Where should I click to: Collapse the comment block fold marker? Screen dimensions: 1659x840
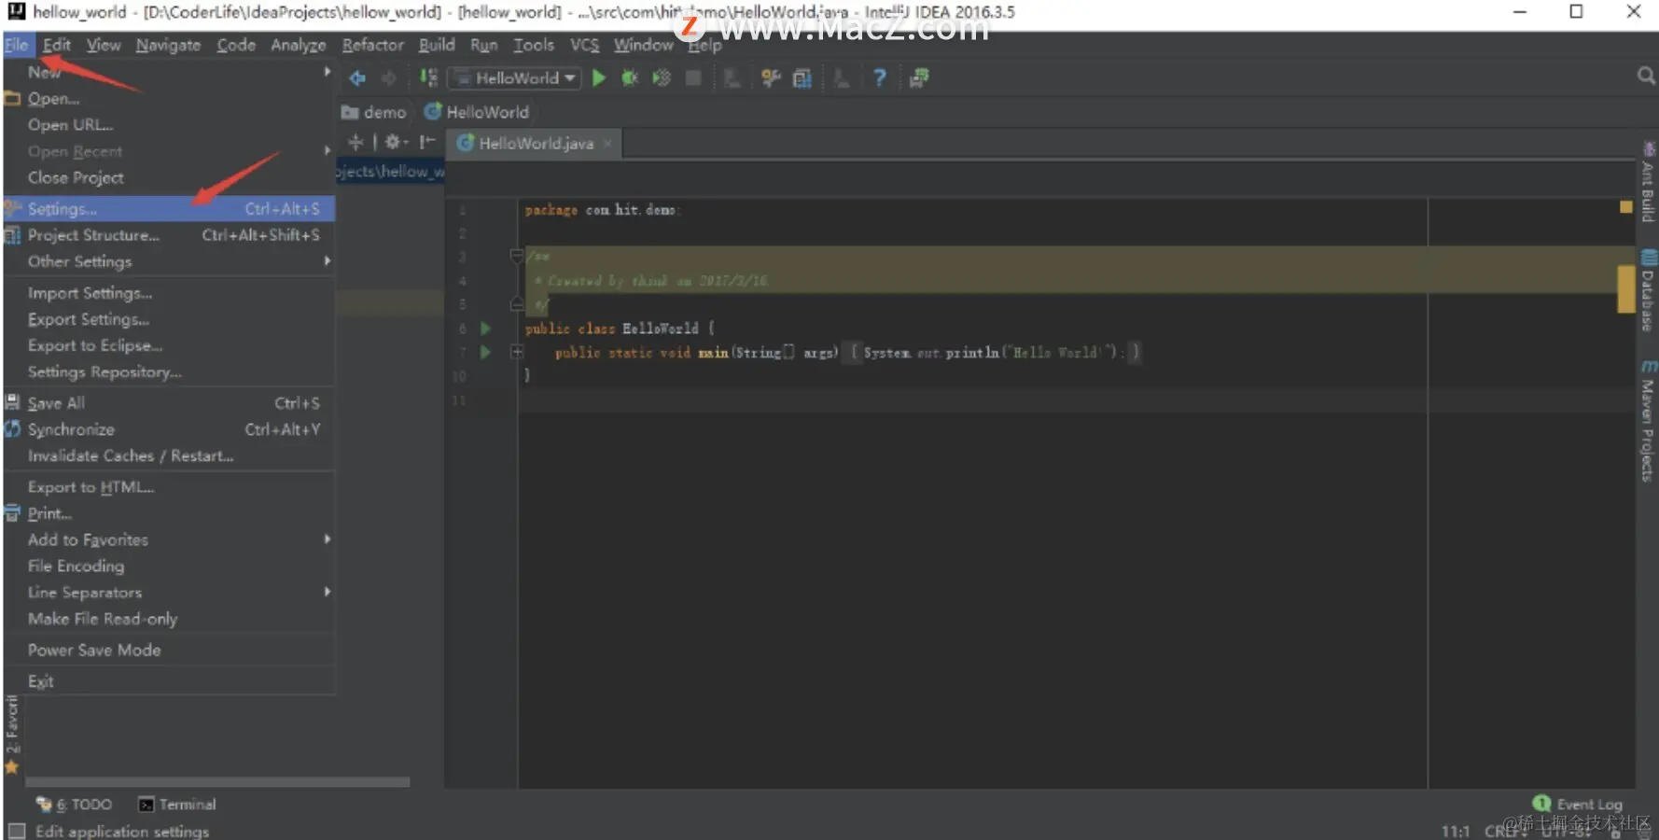(x=516, y=255)
